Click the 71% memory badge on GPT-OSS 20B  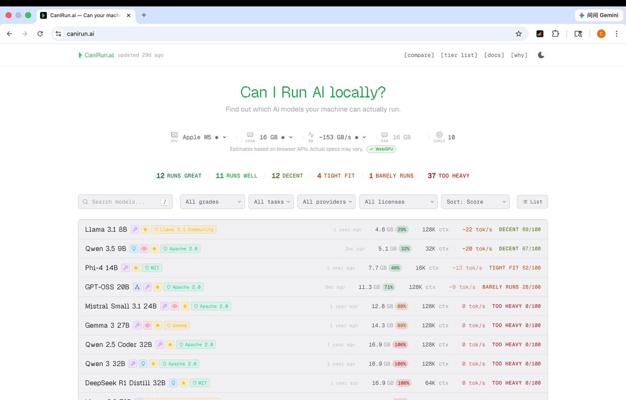coord(388,287)
